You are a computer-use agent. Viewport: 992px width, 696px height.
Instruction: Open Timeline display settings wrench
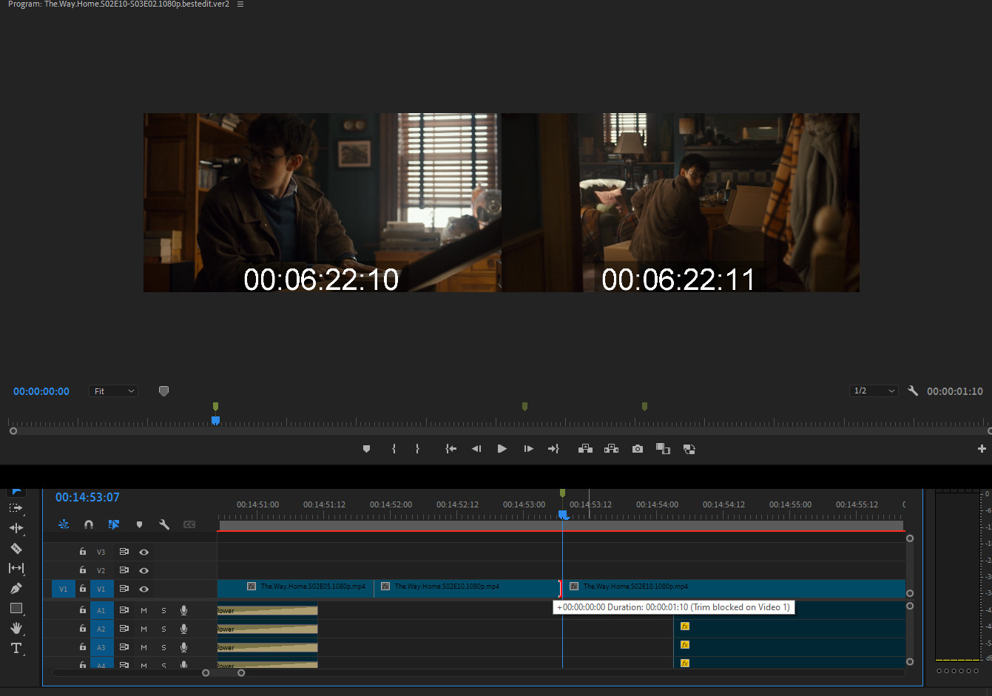[164, 524]
